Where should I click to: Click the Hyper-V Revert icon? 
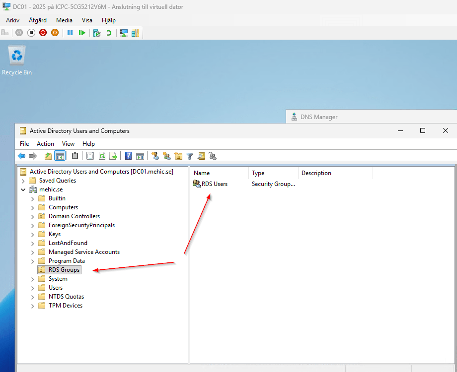coord(109,33)
